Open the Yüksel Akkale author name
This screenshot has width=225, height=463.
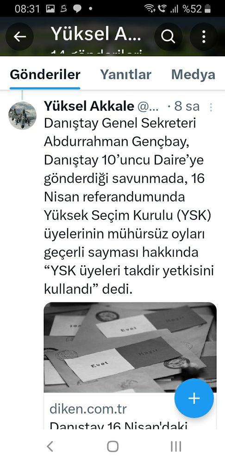(89, 106)
